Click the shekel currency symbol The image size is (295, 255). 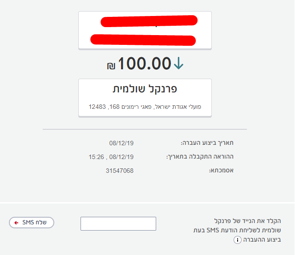[x=111, y=66]
